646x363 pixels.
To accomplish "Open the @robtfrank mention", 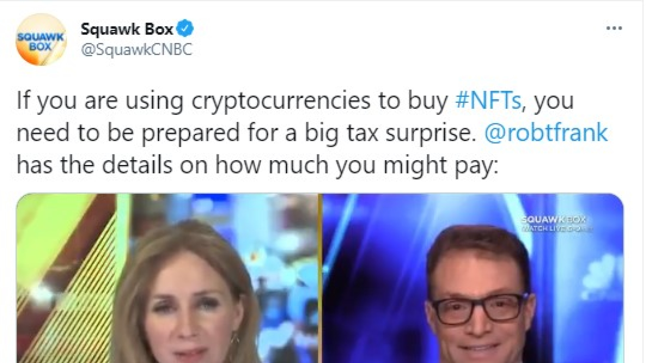I will click(546, 132).
